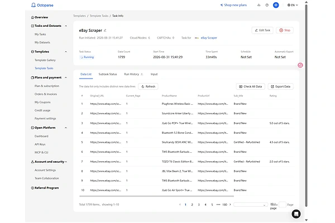Click the go-to page input field
The height and width of the screenshot is (223, 335).
283,205
